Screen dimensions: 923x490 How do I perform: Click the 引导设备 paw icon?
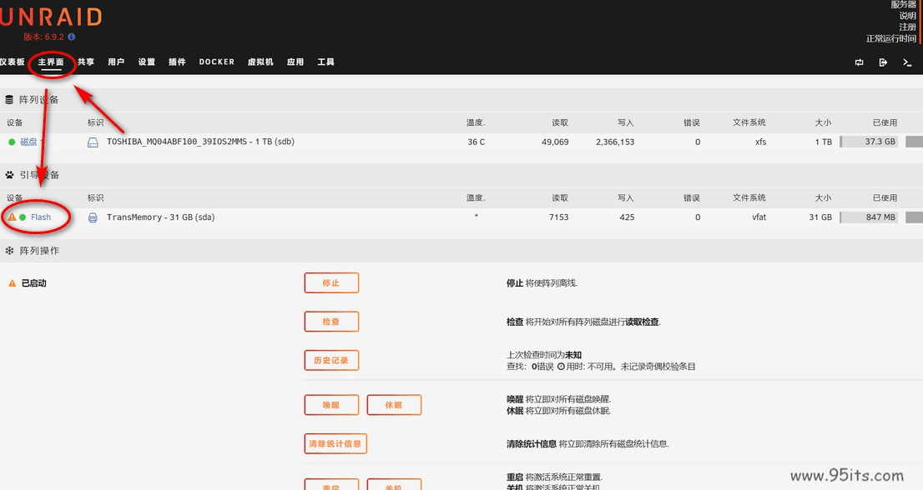click(9, 175)
